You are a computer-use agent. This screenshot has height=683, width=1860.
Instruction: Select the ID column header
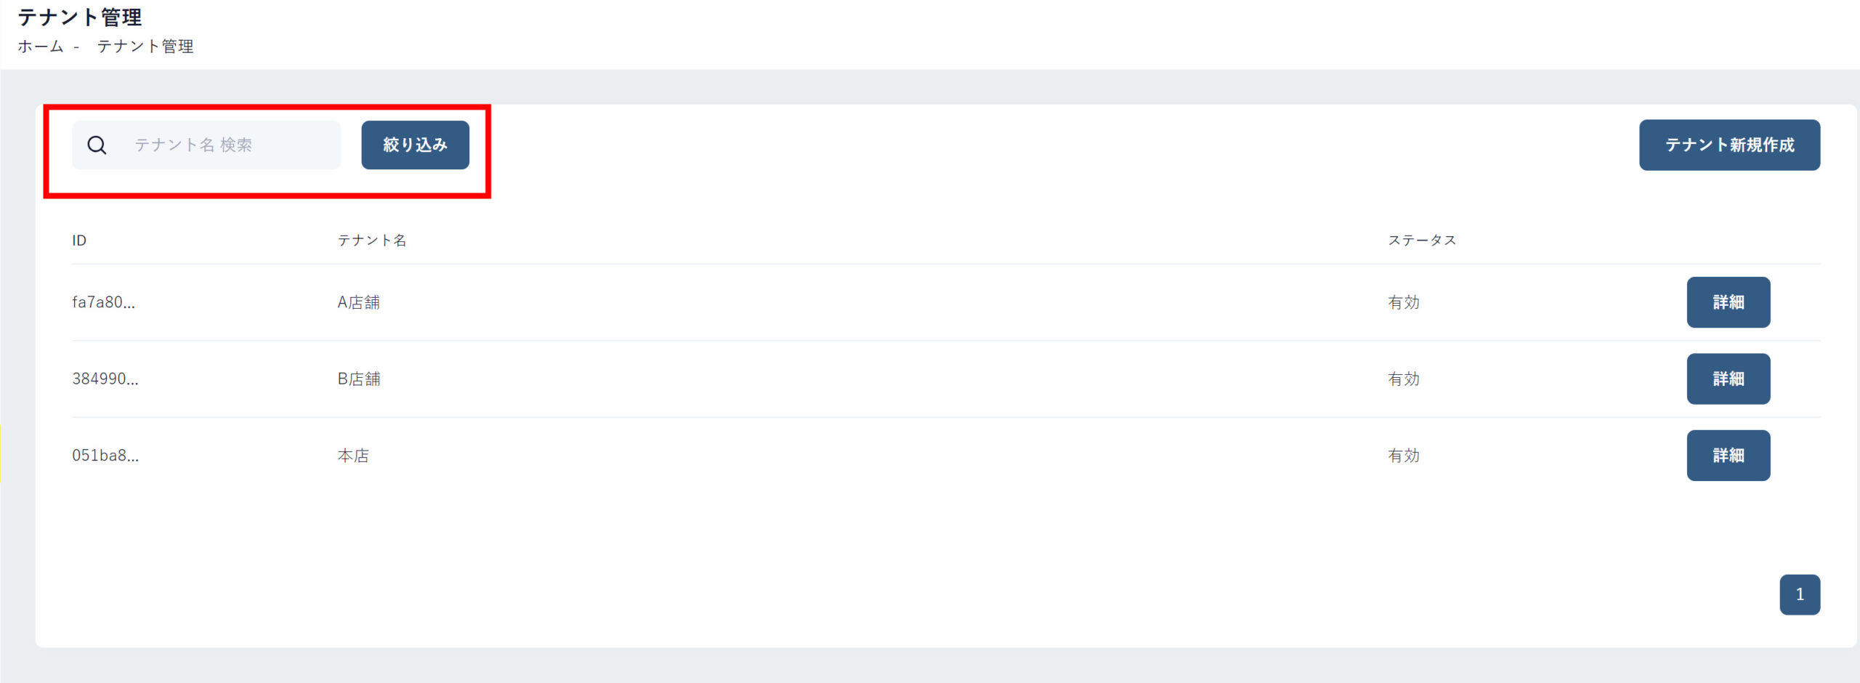[x=79, y=241]
